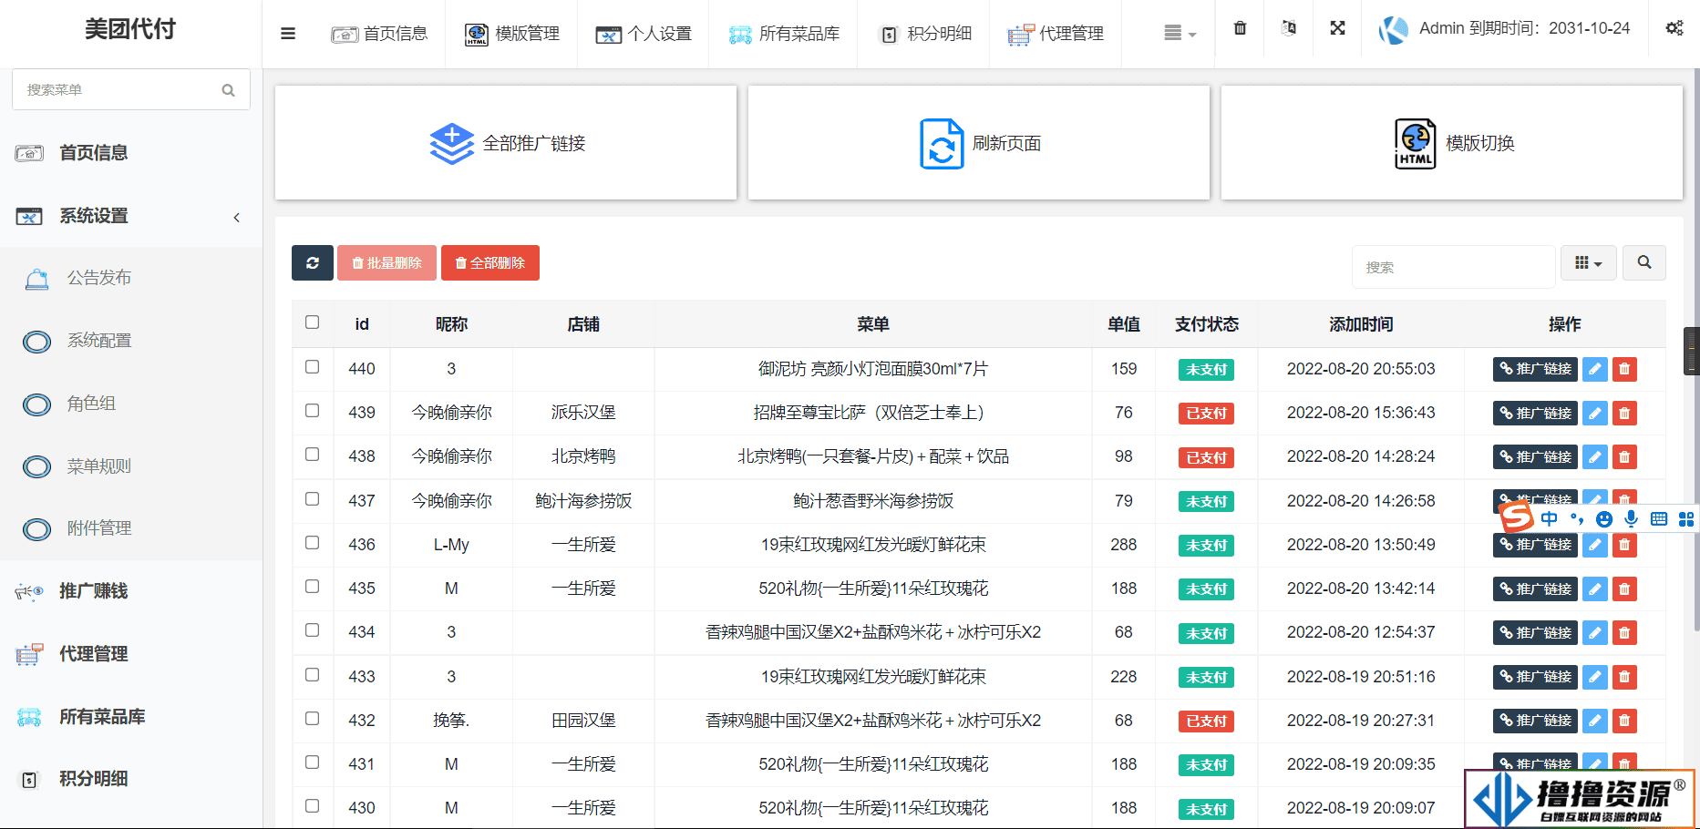Open the settings gears icon at top right
The width and height of the screenshot is (1700, 829).
click(1674, 28)
